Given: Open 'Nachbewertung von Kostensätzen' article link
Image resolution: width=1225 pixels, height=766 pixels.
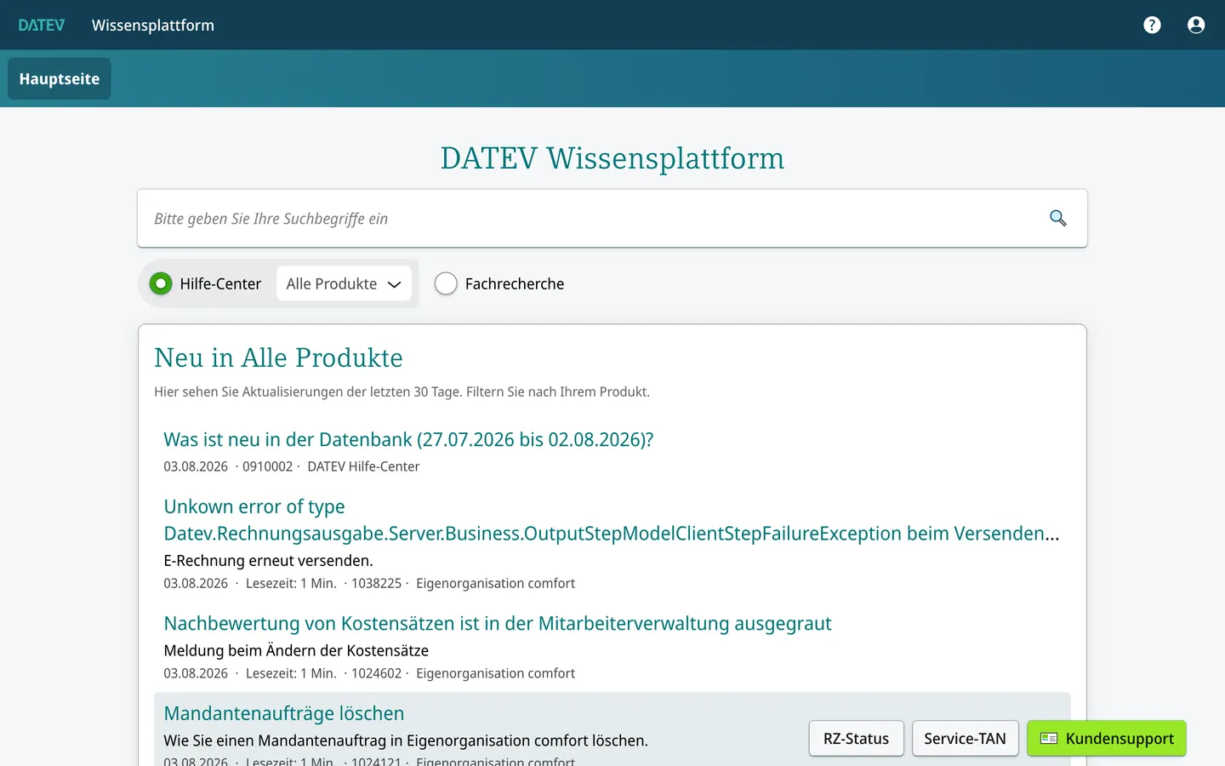Looking at the screenshot, I should click(498, 624).
